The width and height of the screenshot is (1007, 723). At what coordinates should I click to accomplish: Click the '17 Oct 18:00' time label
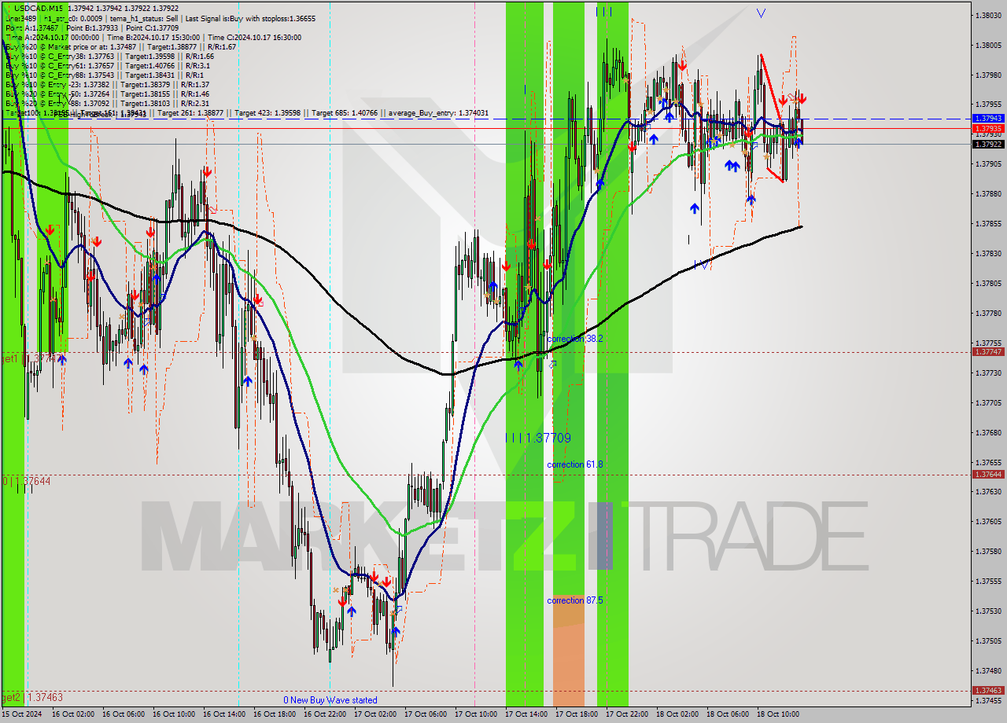(x=577, y=714)
